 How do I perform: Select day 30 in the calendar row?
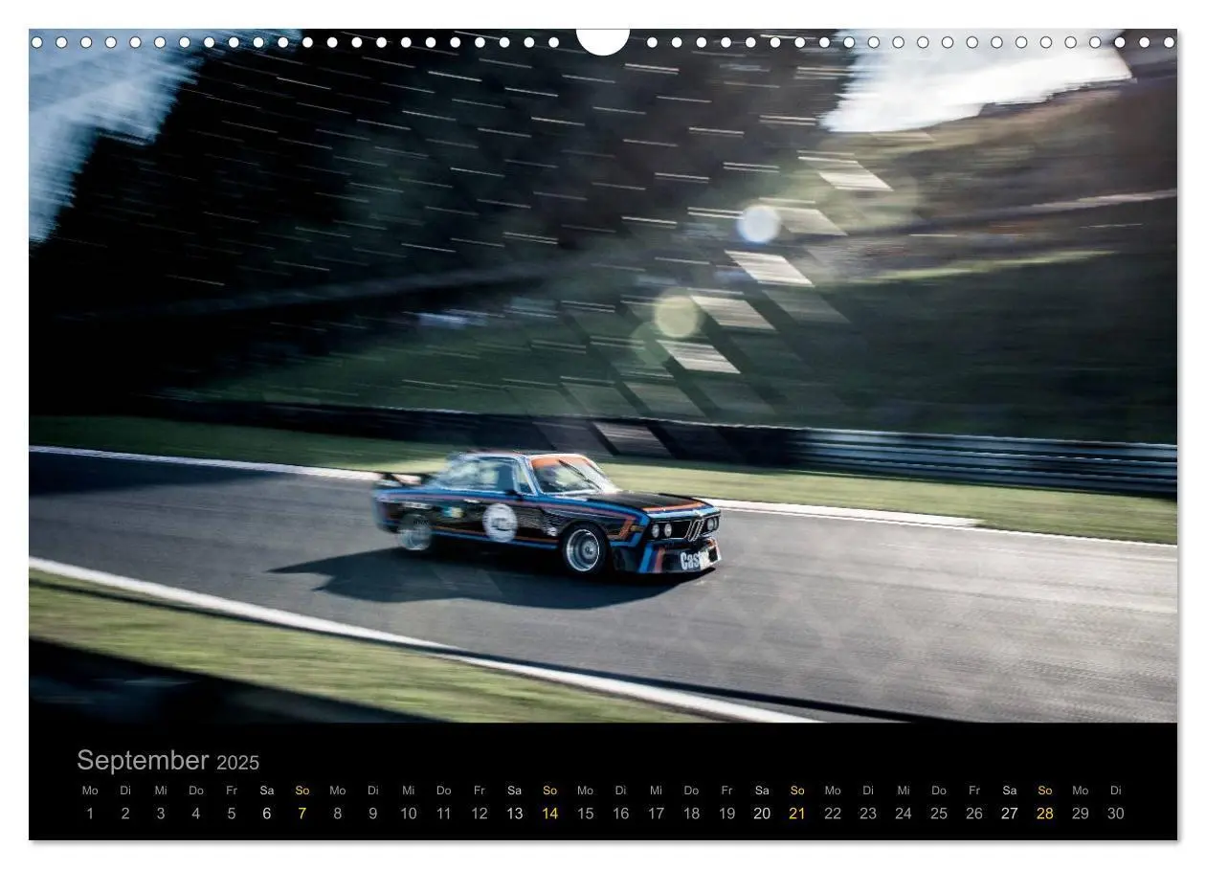point(1116,813)
